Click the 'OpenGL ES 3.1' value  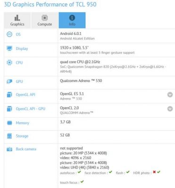coord(72,94)
